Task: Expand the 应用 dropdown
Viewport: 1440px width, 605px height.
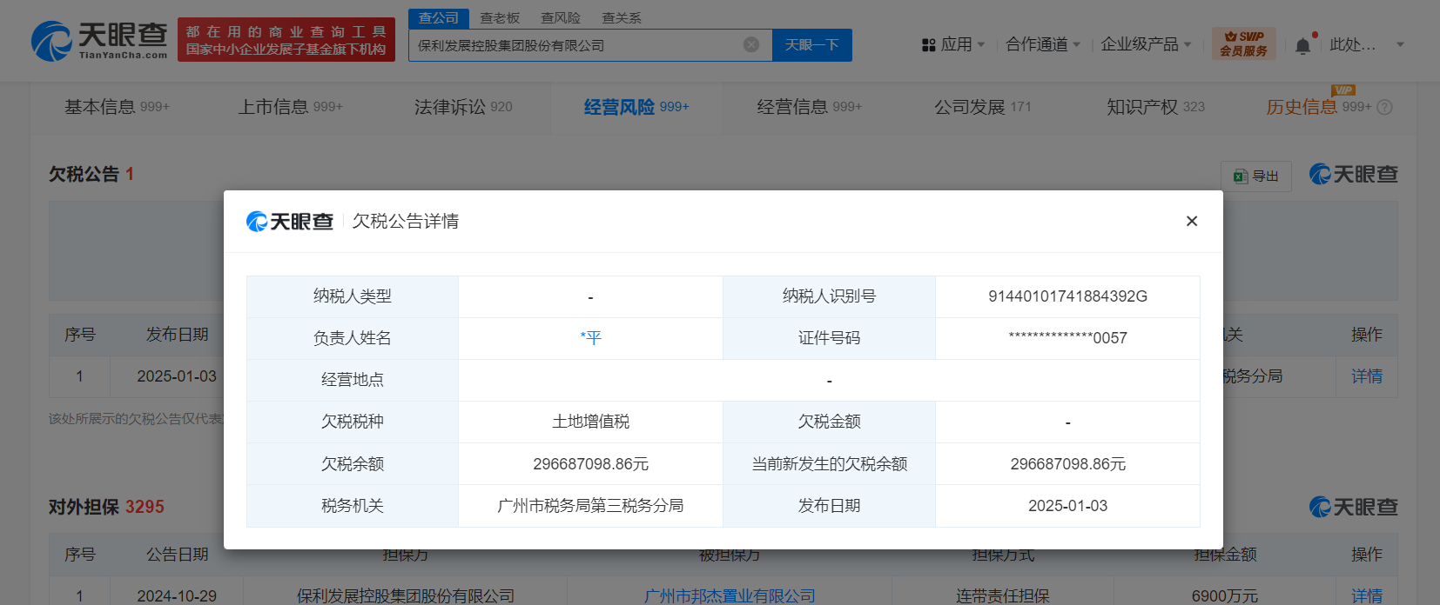Action: coord(981,44)
